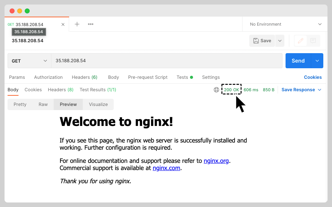Click the "Thank you for using nginx." text
The width and height of the screenshot is (332, 207).
coord(96,181)
